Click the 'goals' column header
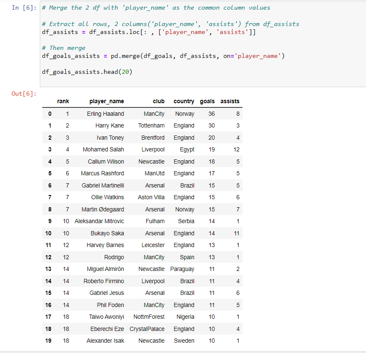 pyautogui.click(x=207, y=101)
